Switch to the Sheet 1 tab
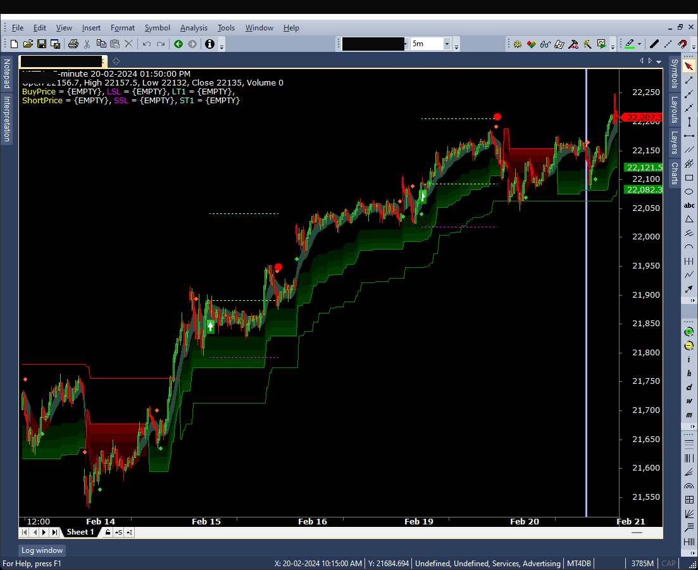 (80, 532)
